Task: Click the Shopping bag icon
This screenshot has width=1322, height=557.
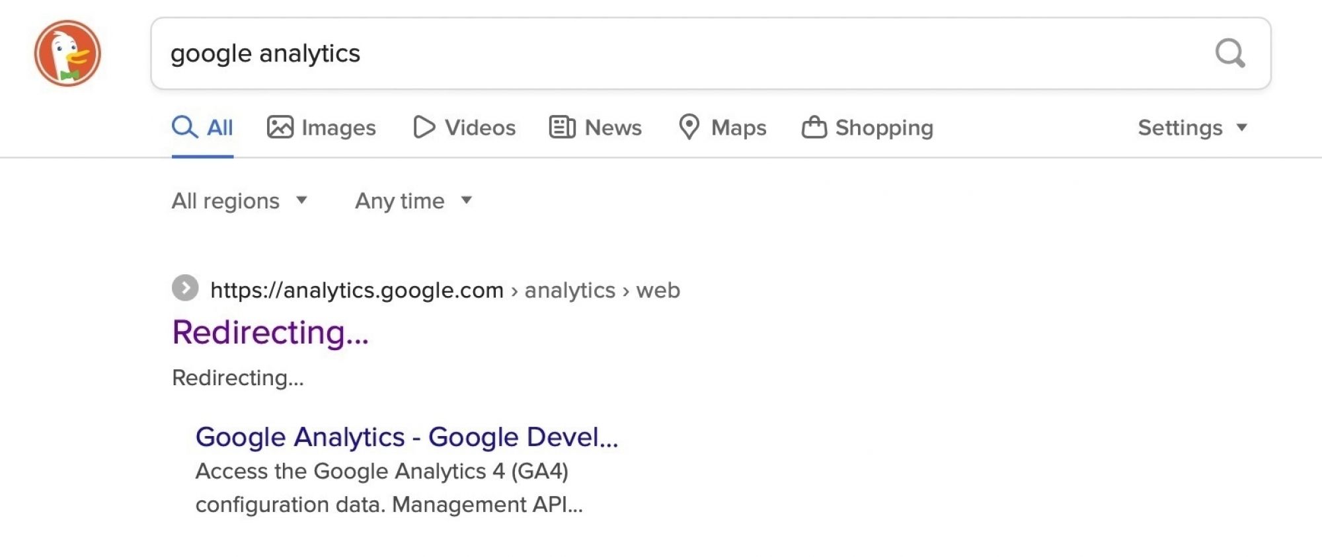Action: [814, 127]
